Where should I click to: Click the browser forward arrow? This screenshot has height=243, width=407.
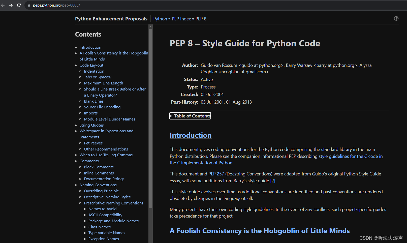pyautogui.click(x=11, y=5)
